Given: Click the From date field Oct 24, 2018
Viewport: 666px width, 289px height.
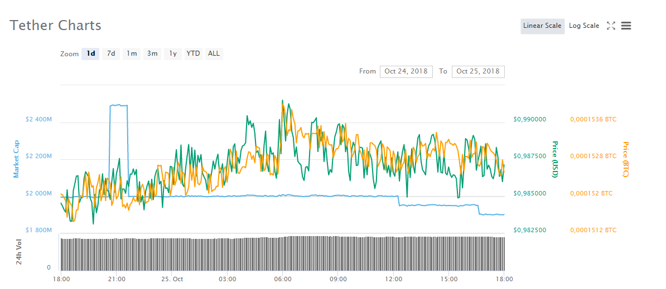Looking at the screenshot, I should (x=406, y=71).
